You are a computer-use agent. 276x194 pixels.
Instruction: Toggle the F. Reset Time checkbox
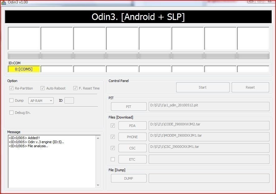75,88
